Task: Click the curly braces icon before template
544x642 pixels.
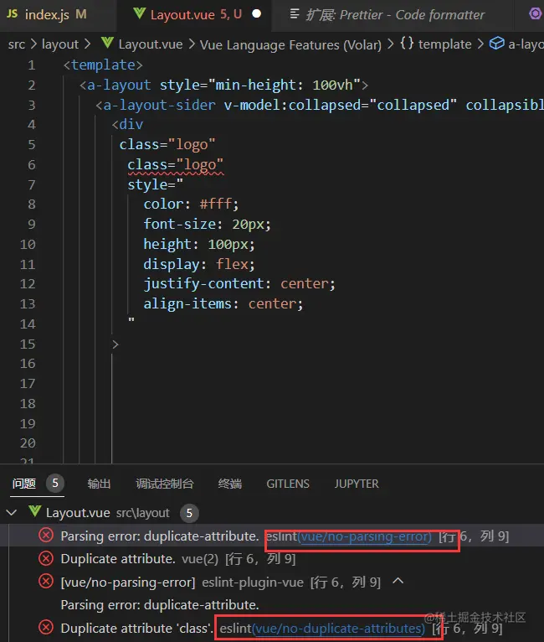Action: [407, 43]
